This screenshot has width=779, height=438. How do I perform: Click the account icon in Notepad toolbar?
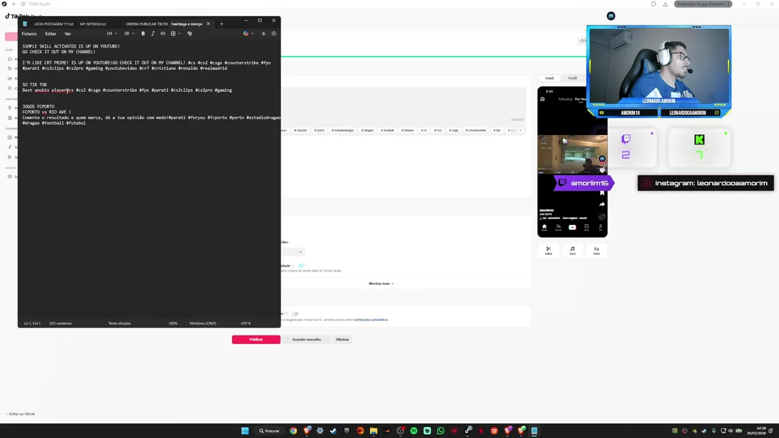click(263, 33)
